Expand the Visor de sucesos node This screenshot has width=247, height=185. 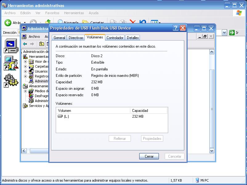25,61
